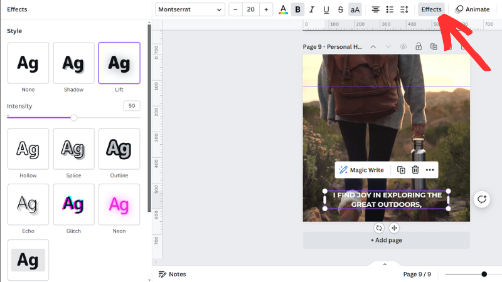502x282 pixels.
Task: Expand the bottom pages panel chevron
Action: click(x=385, y=264)
